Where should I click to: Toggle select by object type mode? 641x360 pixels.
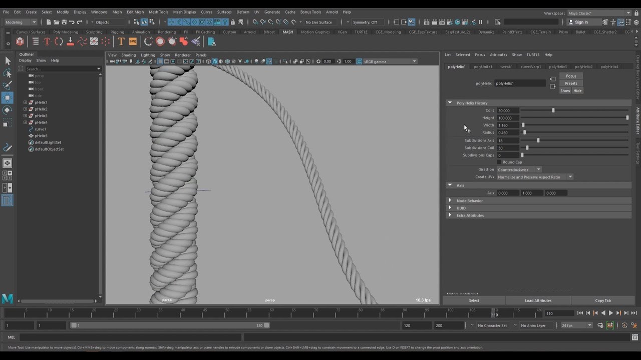pos(144,22)
